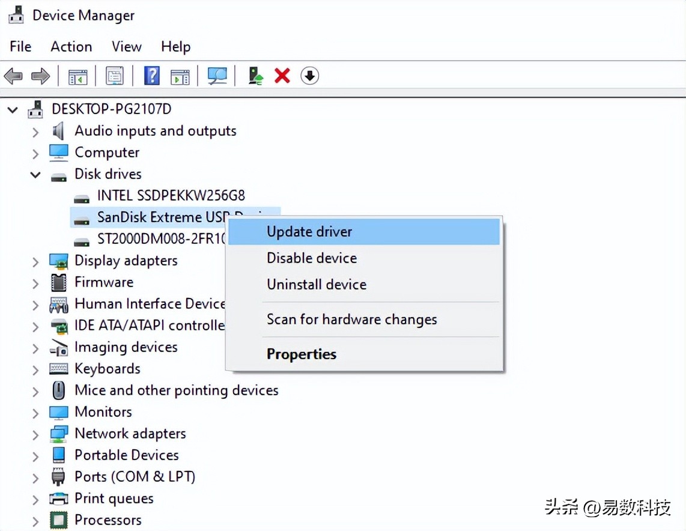This screenshot has height=531, width=686.
Task: Select the DESKTOP-PG2107D computer name
Action: 112,109
